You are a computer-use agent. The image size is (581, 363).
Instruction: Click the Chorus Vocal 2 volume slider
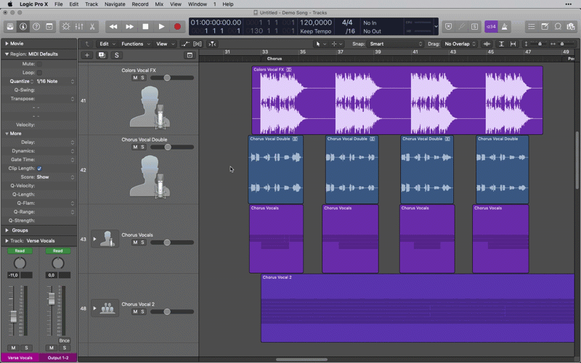click(167, 311)
